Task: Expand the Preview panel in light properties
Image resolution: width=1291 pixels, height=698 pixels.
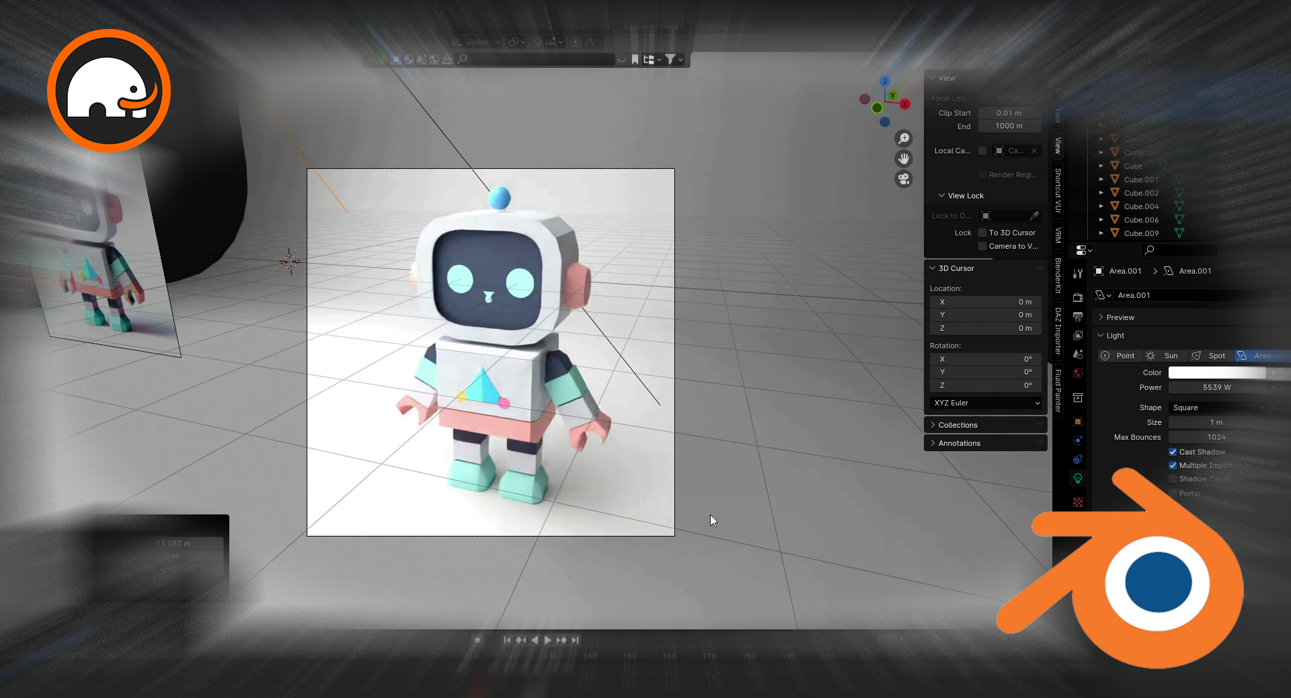Action: pyautogui.click(x=1120, y=317)
